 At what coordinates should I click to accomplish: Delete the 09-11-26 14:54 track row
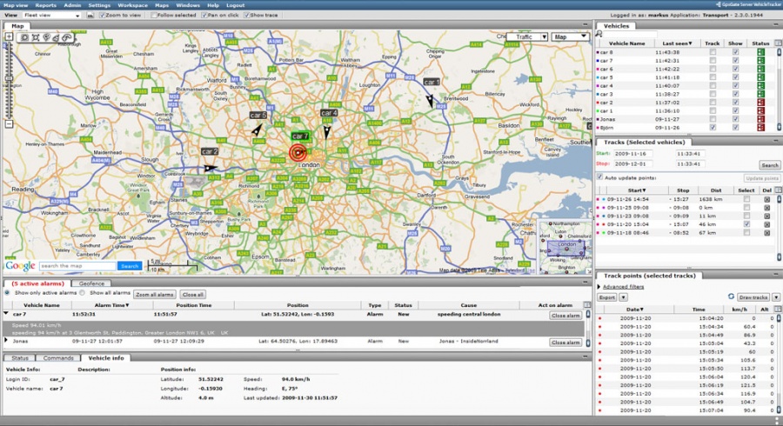tap(767, 200)
